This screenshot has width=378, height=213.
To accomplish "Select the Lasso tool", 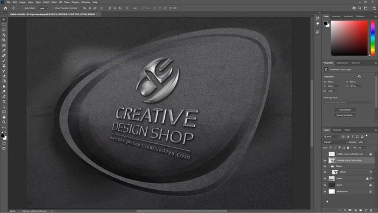I will pos(4,30).
